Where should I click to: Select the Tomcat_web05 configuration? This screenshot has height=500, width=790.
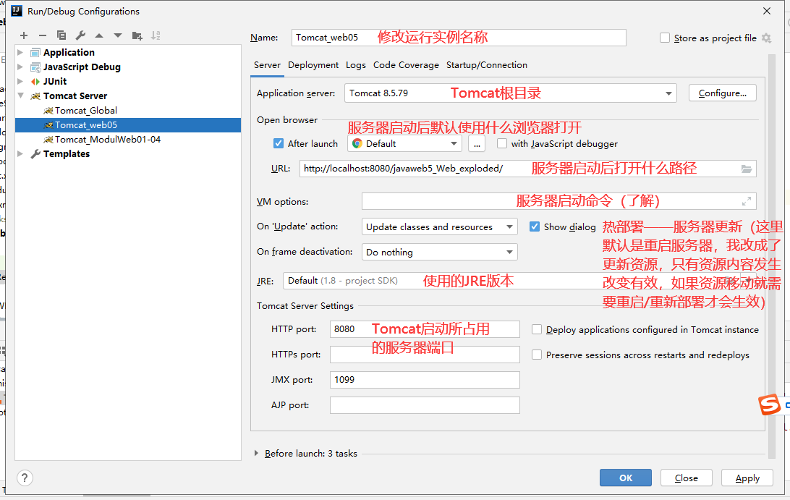pos(128,125)
